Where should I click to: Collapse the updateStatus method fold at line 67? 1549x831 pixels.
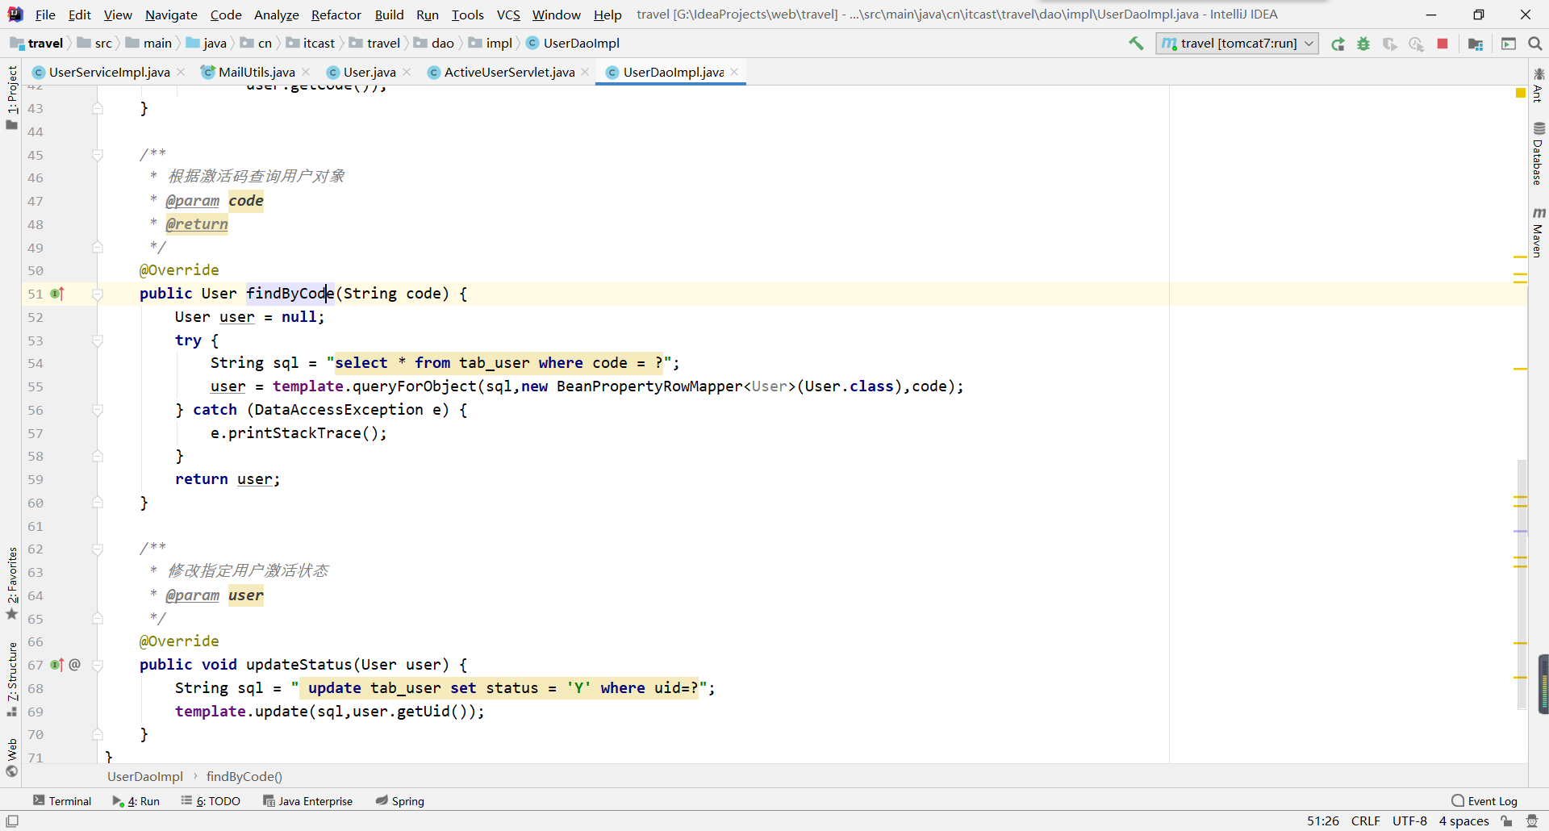(98, 665)
